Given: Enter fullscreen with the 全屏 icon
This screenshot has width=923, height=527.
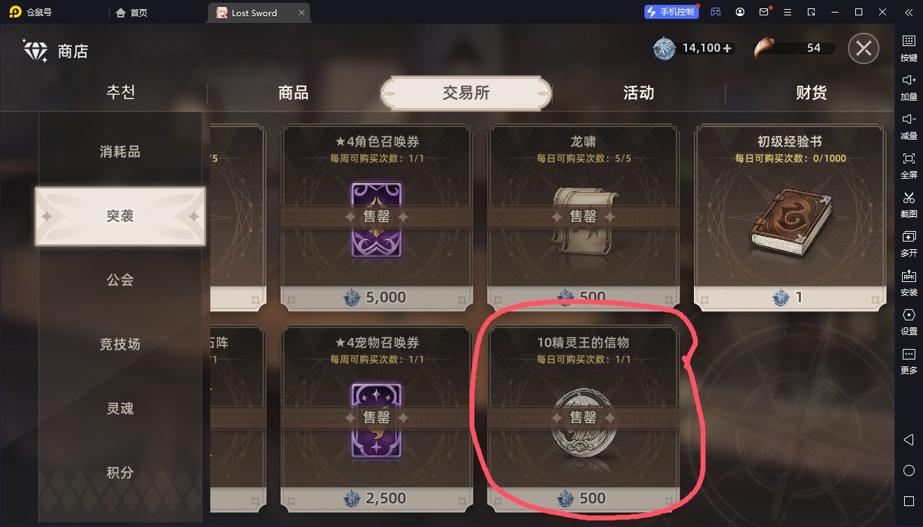Looking at the screenshot, I should tap(908, 165).
